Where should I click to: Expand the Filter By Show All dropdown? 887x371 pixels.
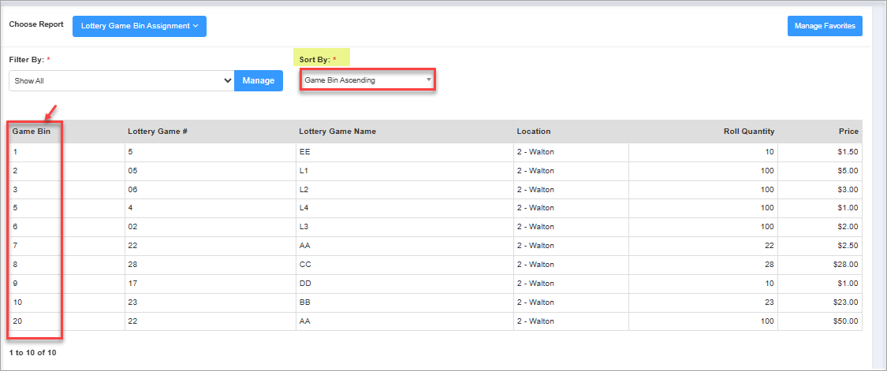[121, 80]
